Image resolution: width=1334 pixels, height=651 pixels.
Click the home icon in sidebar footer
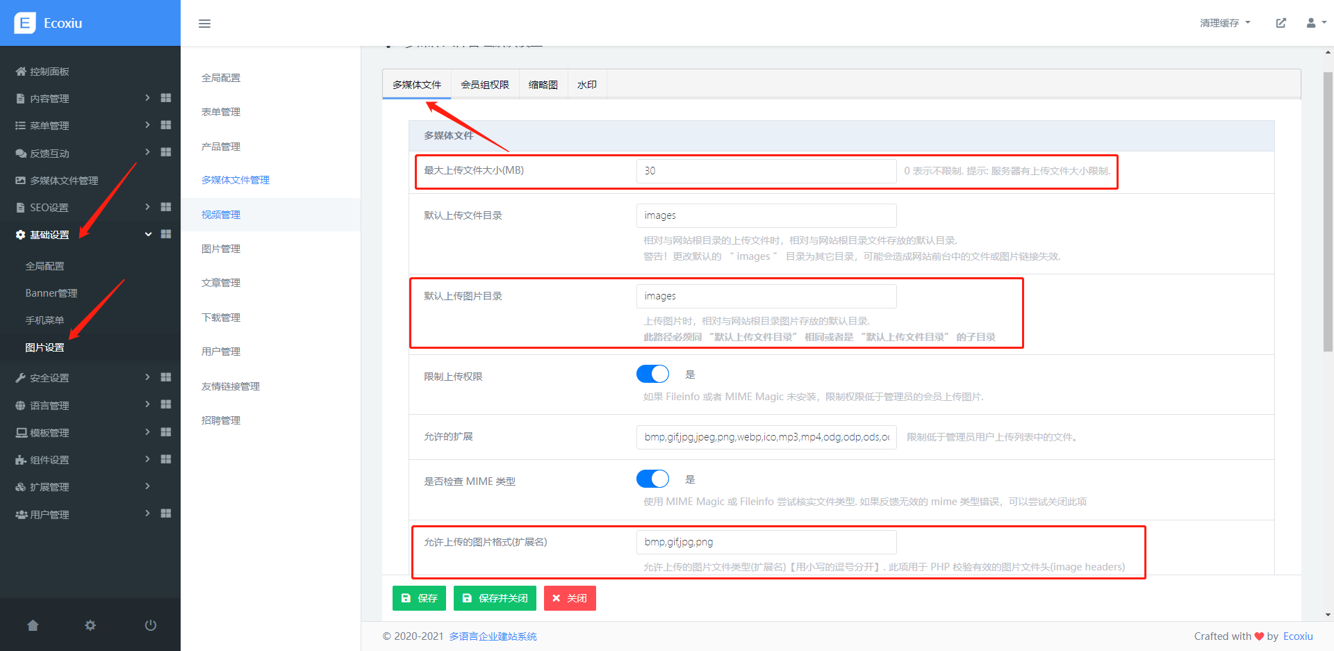point(33,625)
